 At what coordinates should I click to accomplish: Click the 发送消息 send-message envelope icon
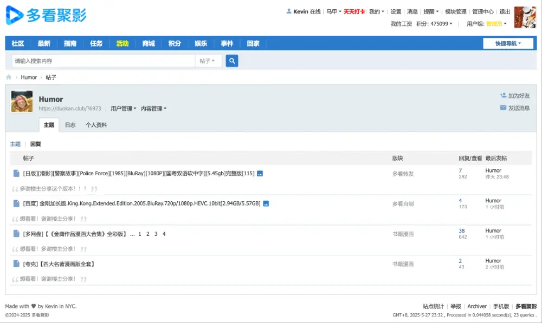tap(504, 107)
